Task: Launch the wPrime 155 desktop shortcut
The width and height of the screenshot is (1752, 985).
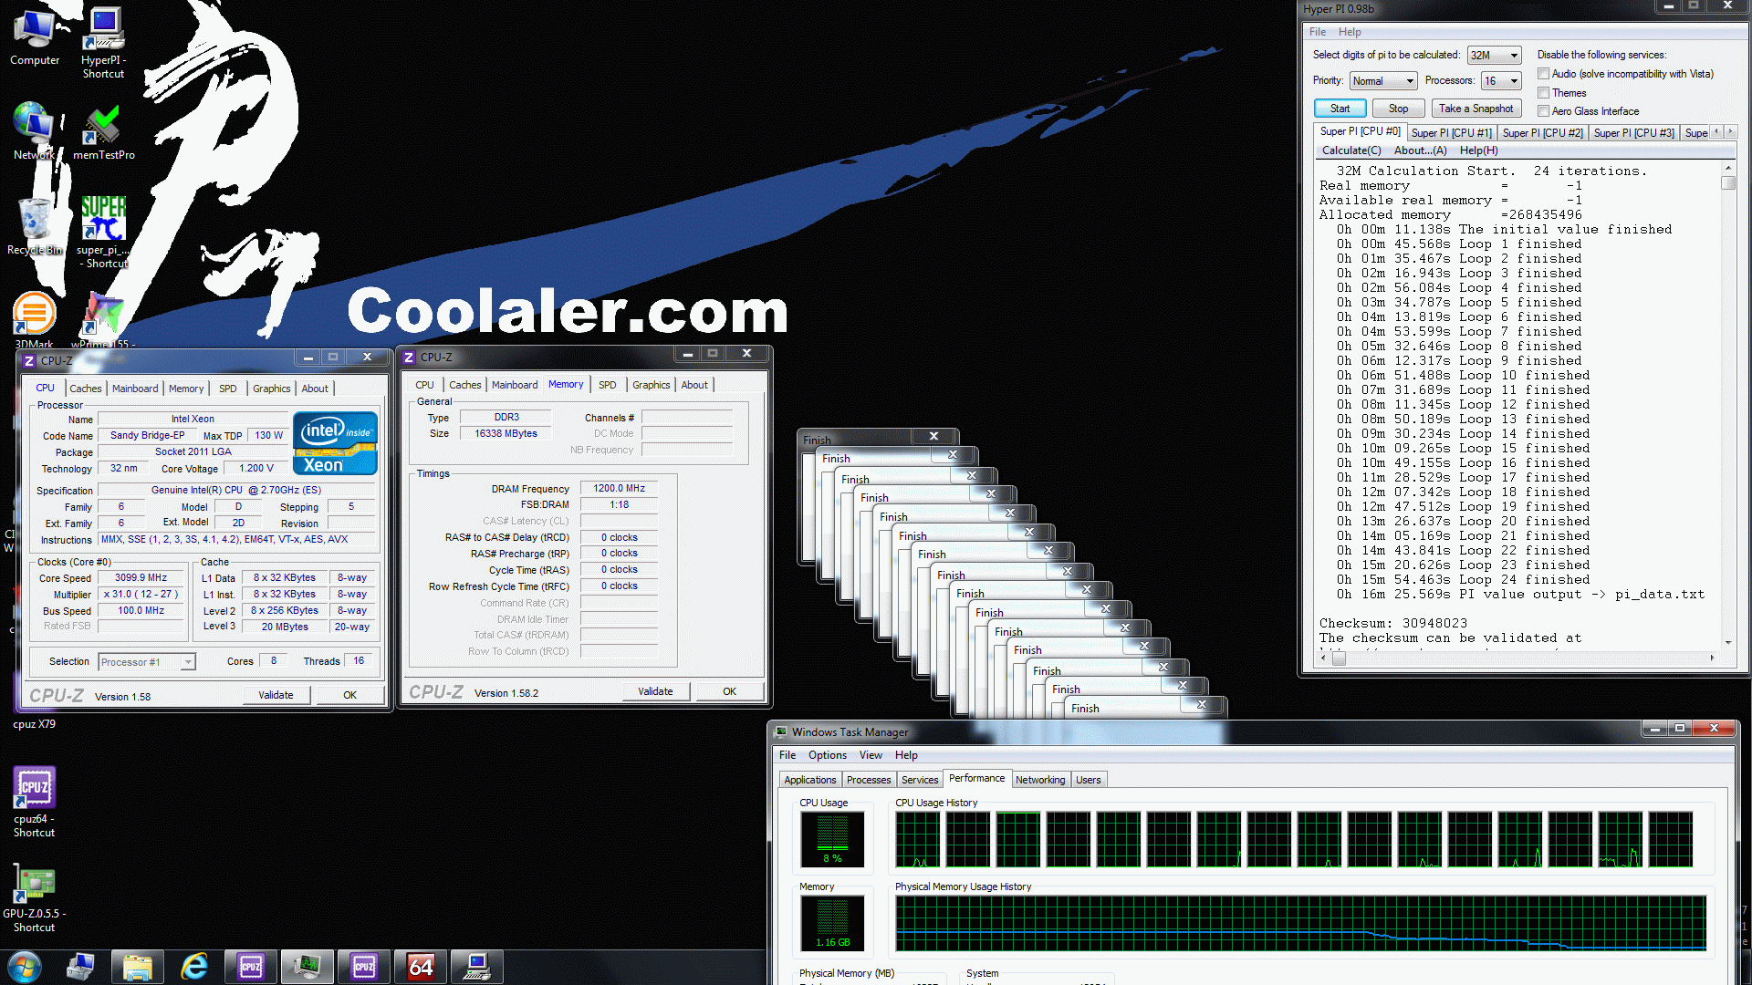Action: [x=103, y=319]
